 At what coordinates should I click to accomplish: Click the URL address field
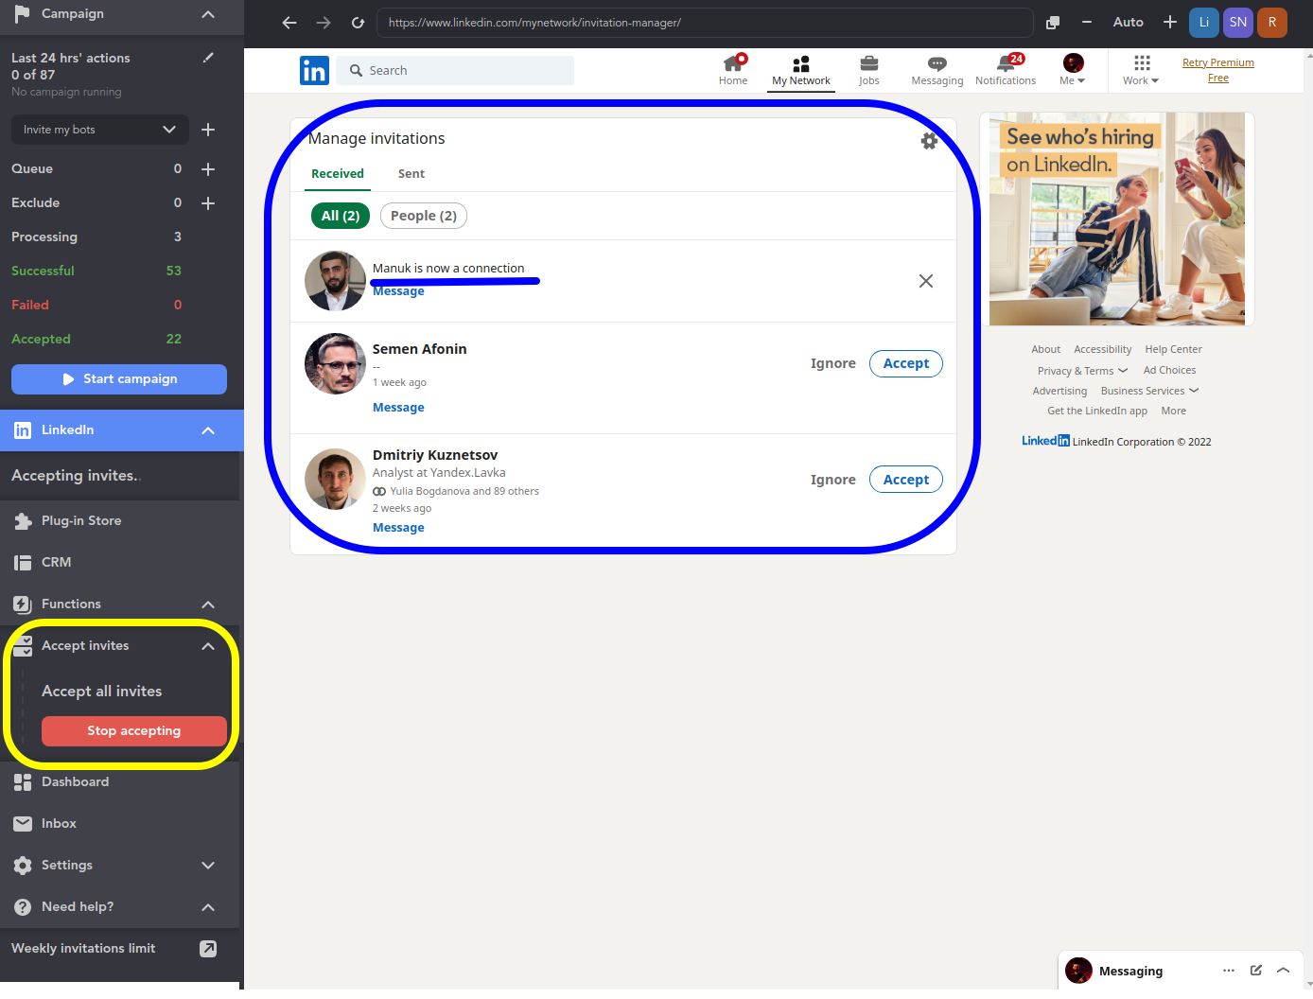[705, 22]
